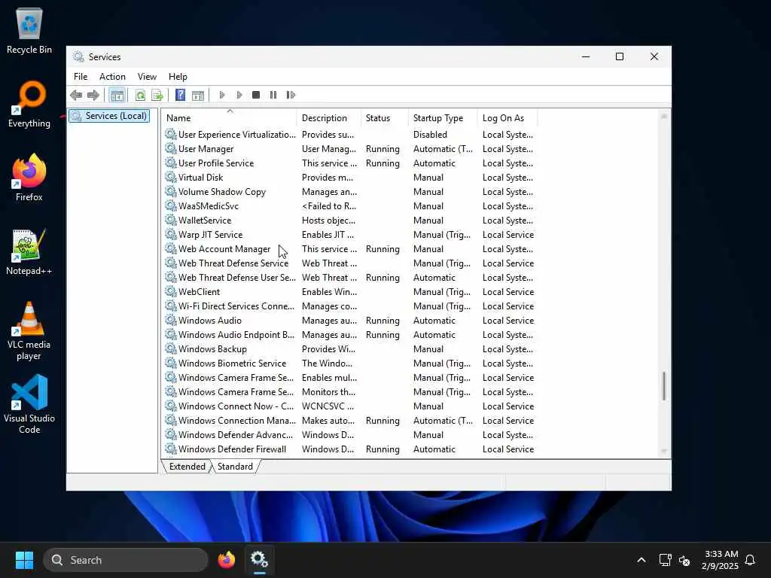The height and width of the screenshot is (578, 771).
Task: Select the WalletService row
Action: [x=349, y=221]
